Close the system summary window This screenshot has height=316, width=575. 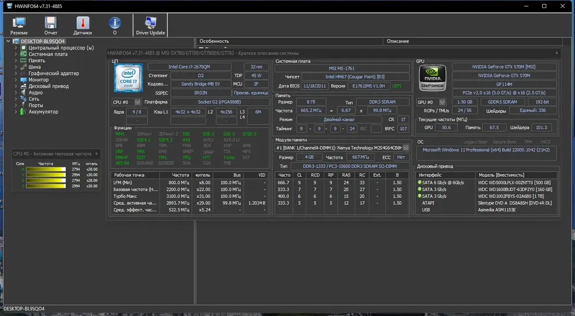(557, 53)
